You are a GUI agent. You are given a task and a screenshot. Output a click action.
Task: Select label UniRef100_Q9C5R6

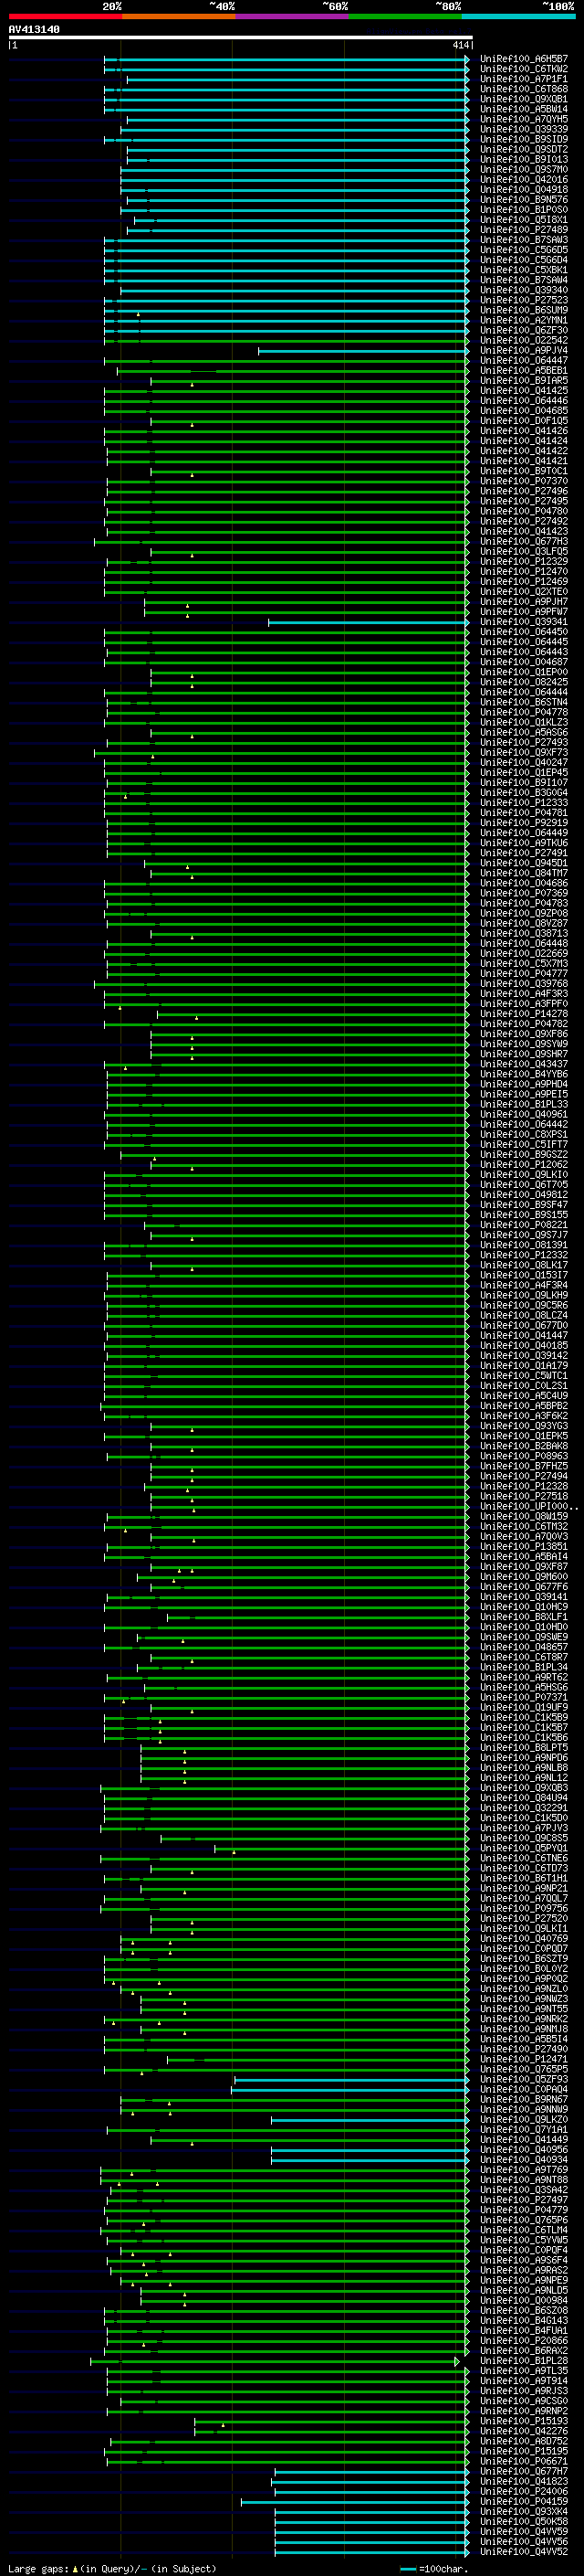(x=524, y=1305)
